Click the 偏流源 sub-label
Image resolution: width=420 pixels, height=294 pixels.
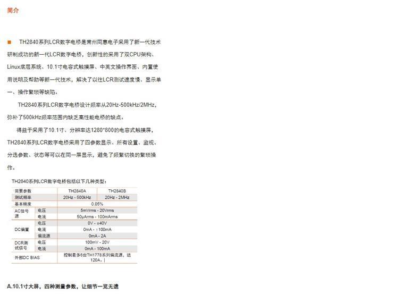tap(44, 236)
